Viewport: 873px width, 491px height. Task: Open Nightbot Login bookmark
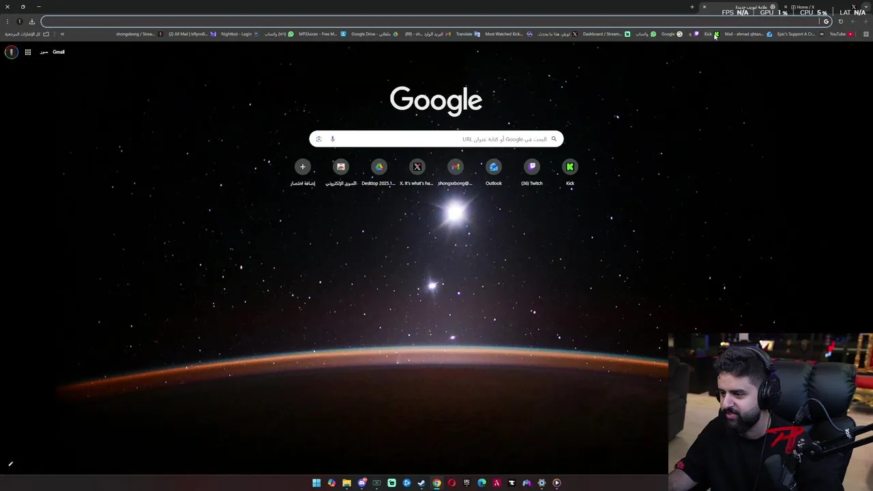coord(239,34)
